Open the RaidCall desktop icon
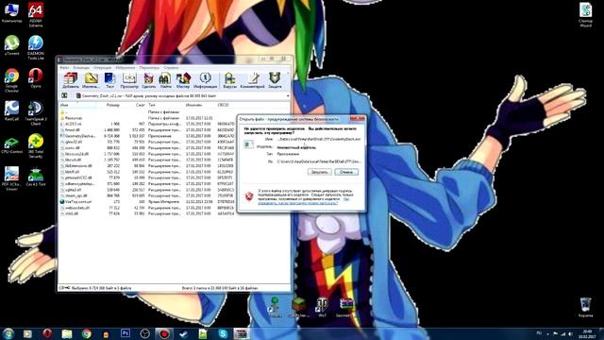The height and width of the screenshot is (340, 604). [11, 111]
